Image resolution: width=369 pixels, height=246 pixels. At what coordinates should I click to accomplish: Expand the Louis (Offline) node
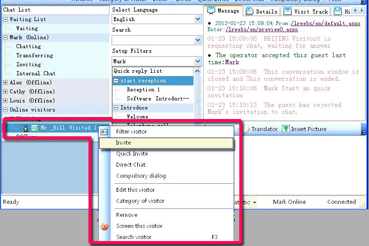[x=5, y=101]
